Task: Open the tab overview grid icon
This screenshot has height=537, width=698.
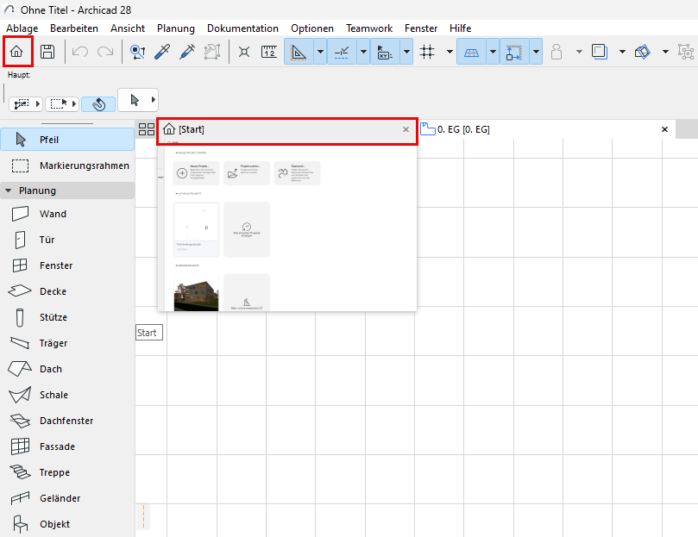Action: point(147,129)
